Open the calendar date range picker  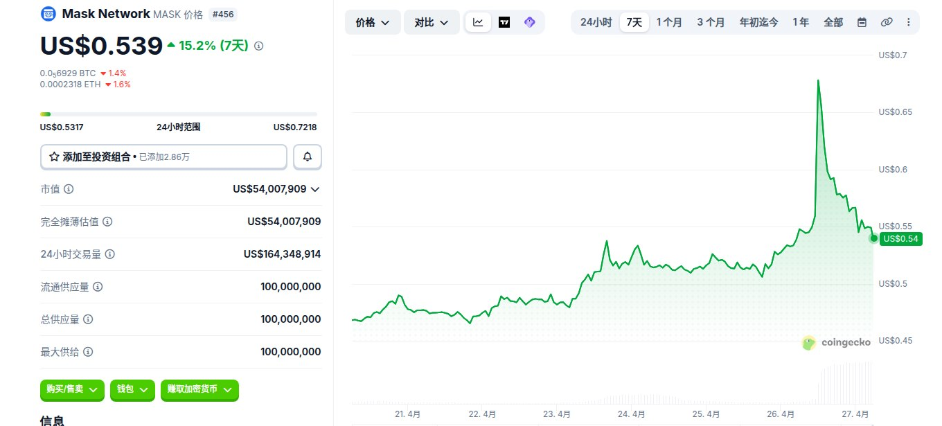coord(862,22)
